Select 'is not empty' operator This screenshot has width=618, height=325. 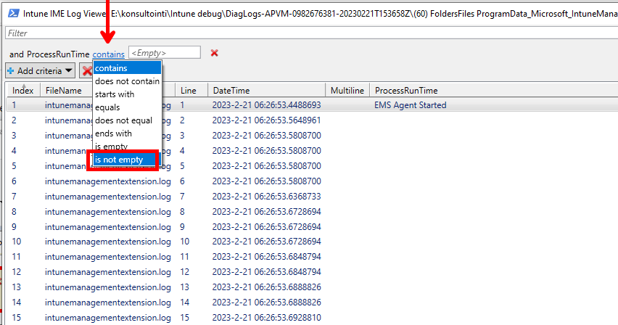click(x=125, y=160)
